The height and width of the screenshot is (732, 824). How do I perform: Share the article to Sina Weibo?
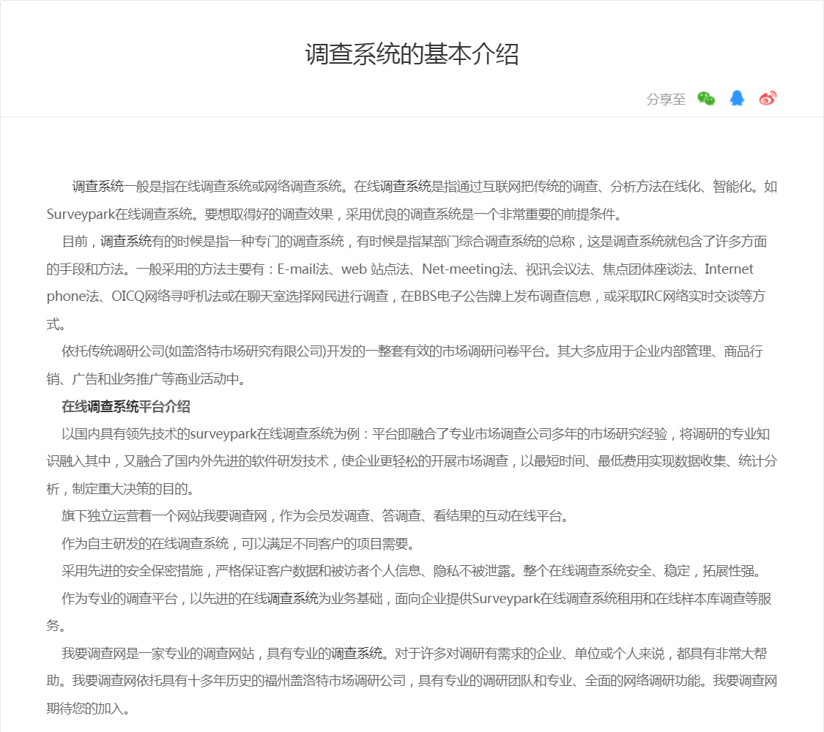point(768,98)
